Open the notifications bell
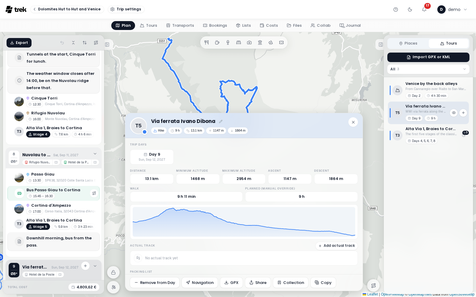 [x=424, y=10]
